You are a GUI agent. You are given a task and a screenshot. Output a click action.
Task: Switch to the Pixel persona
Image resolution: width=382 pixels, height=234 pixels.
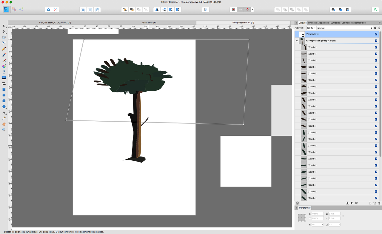(14, 10)
